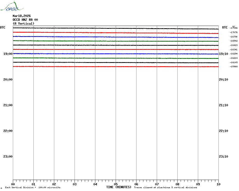Click the 01 minute axis label
Viewport: 239px width, 191px height.
pos(33,184)
